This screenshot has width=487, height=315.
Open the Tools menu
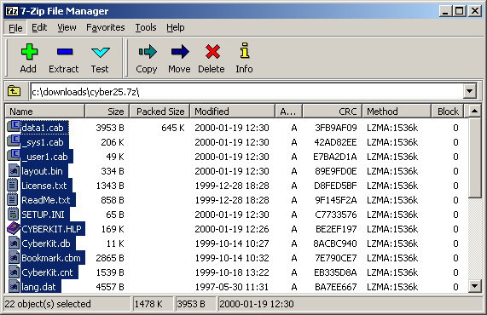click(146, 27)
